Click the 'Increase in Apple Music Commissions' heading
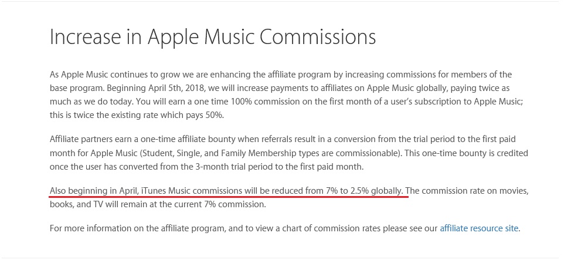This screenshot has width=571, height=263. [x=213, y=37]
